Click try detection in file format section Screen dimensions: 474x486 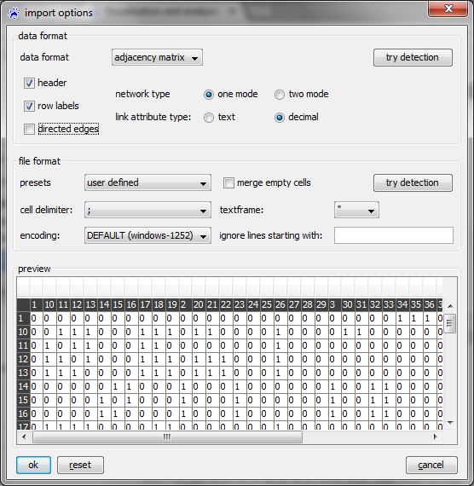[x=413, y=182]
